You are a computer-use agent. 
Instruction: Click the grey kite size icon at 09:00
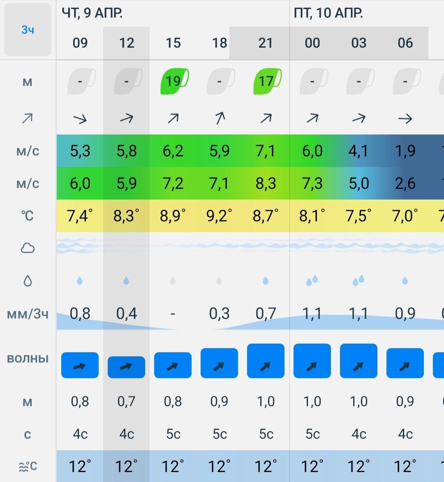pyautogui.click(x=81, y=81)
